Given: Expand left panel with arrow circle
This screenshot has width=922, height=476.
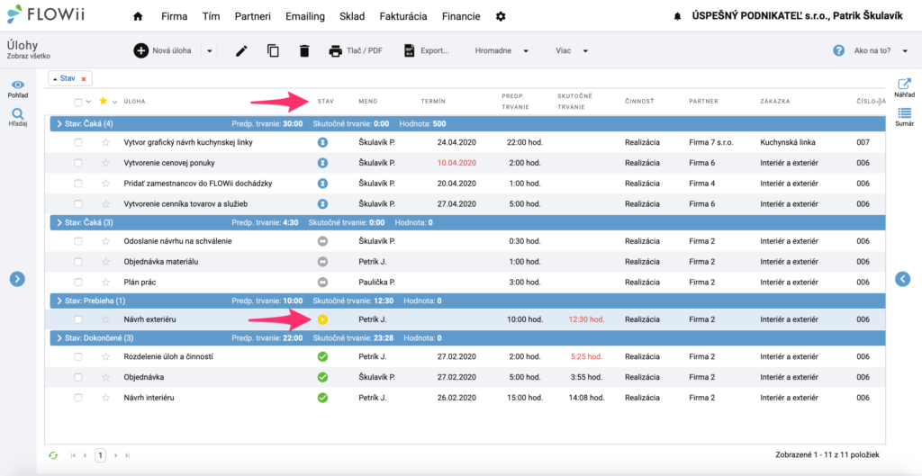Looking at the screenshot, I should click(17, 279).
